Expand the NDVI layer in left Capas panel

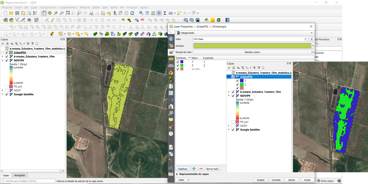(x=2, y=90)
